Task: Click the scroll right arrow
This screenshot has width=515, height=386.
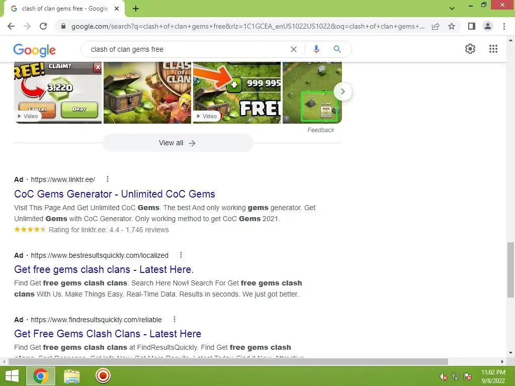Action: 502,362
